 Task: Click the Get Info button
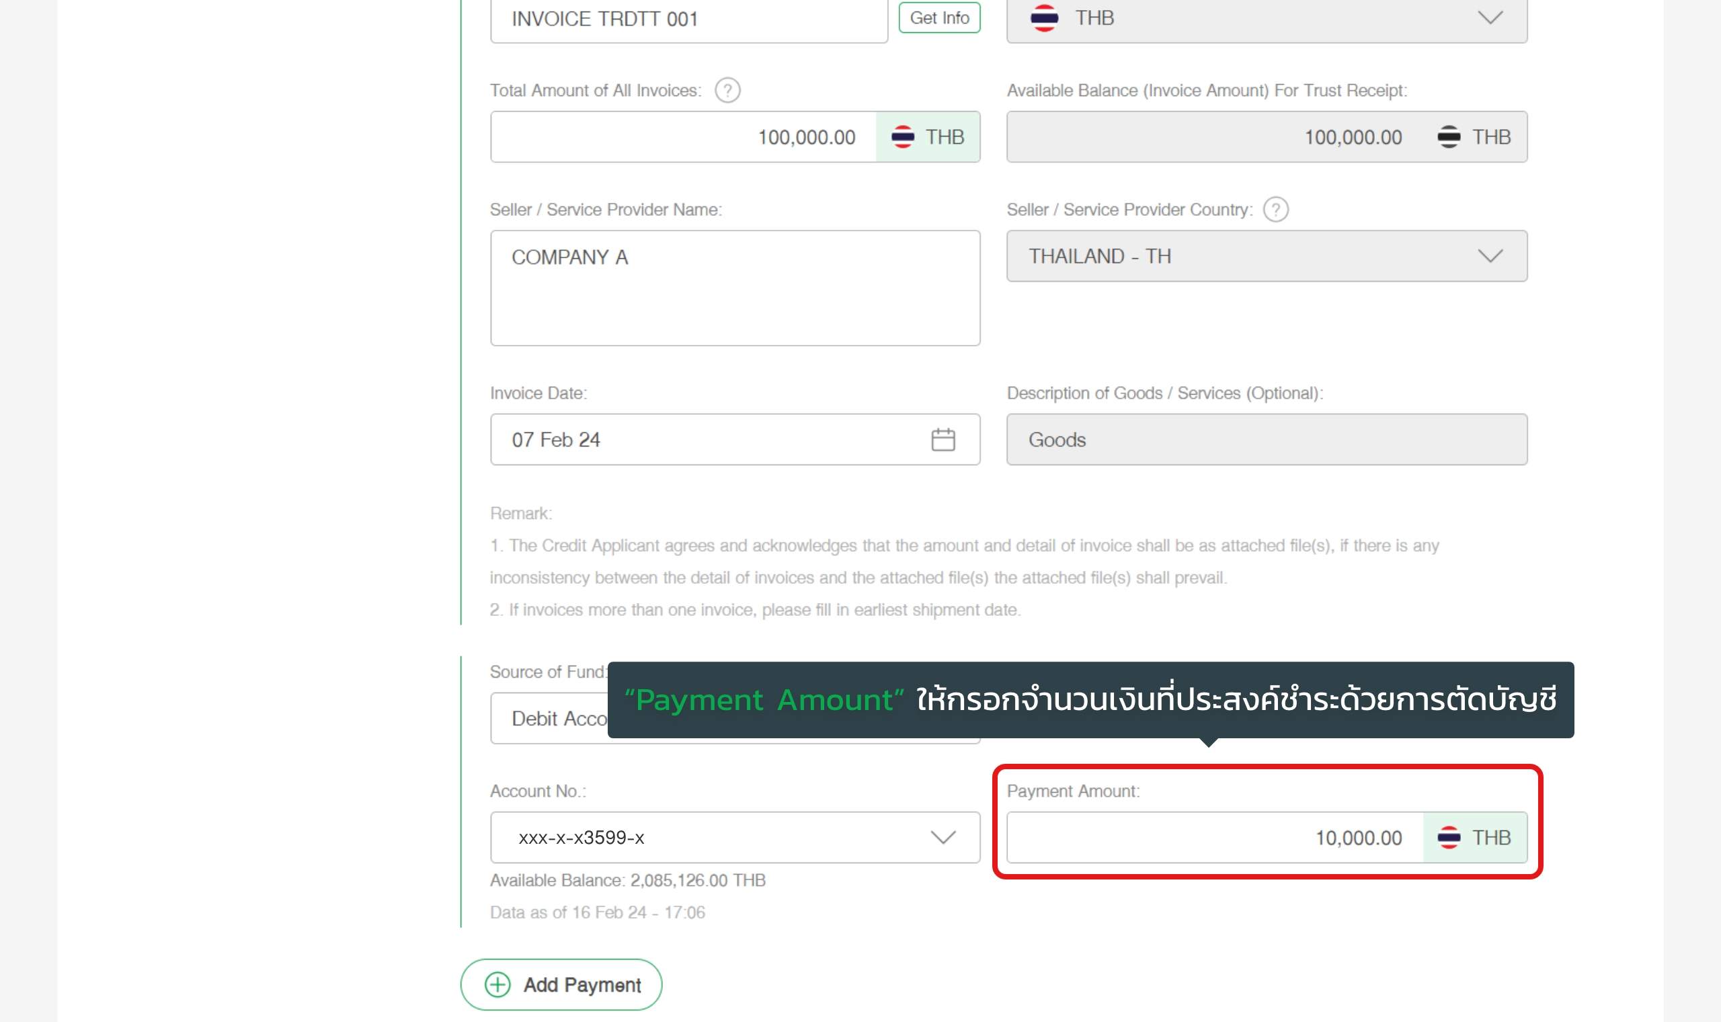939,18
